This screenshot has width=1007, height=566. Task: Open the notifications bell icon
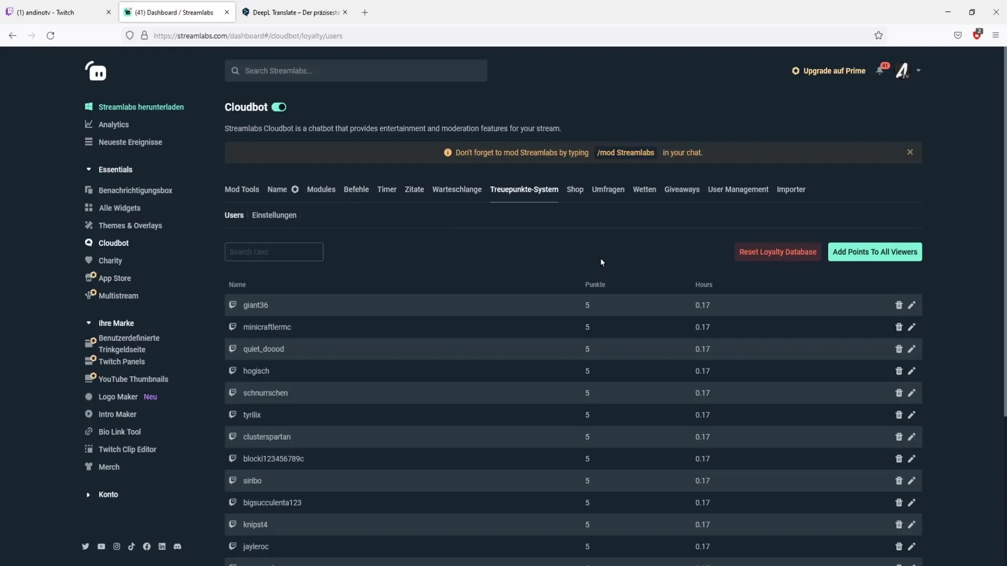coord(880,71)
